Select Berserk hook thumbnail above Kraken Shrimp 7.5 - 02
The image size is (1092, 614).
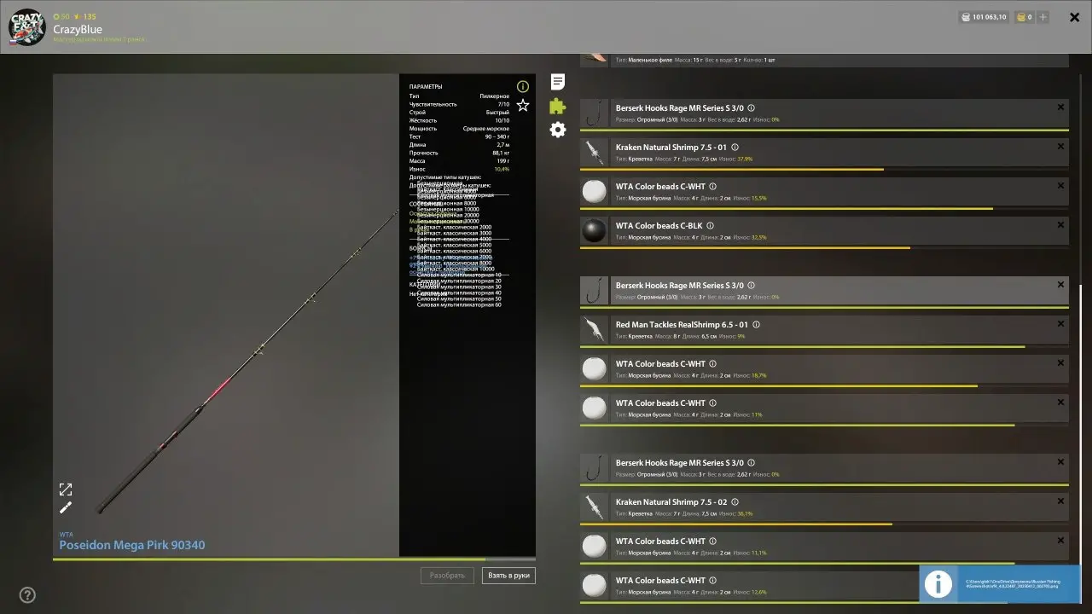(594, 468)
